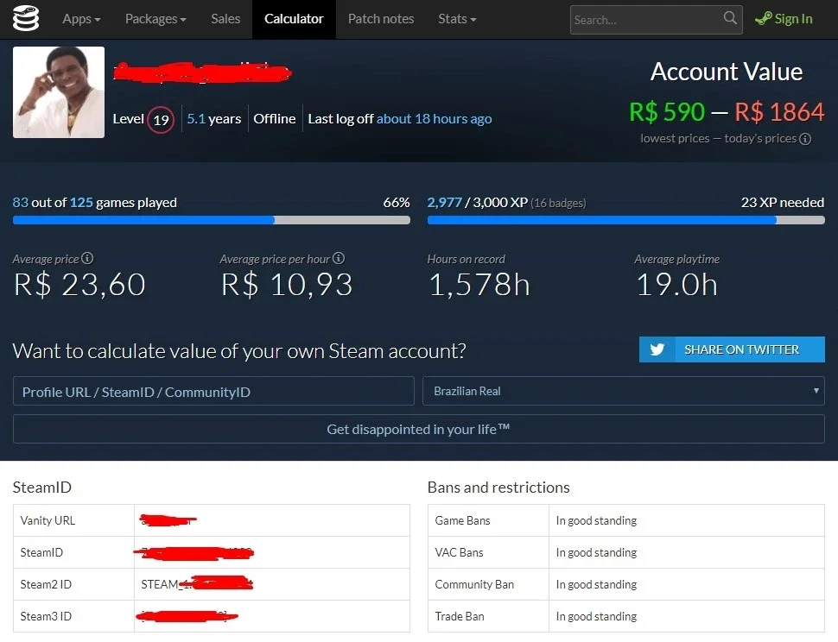Click the 'Offline' status text
Screen dimensions: 838x642
tap(275, 118)
